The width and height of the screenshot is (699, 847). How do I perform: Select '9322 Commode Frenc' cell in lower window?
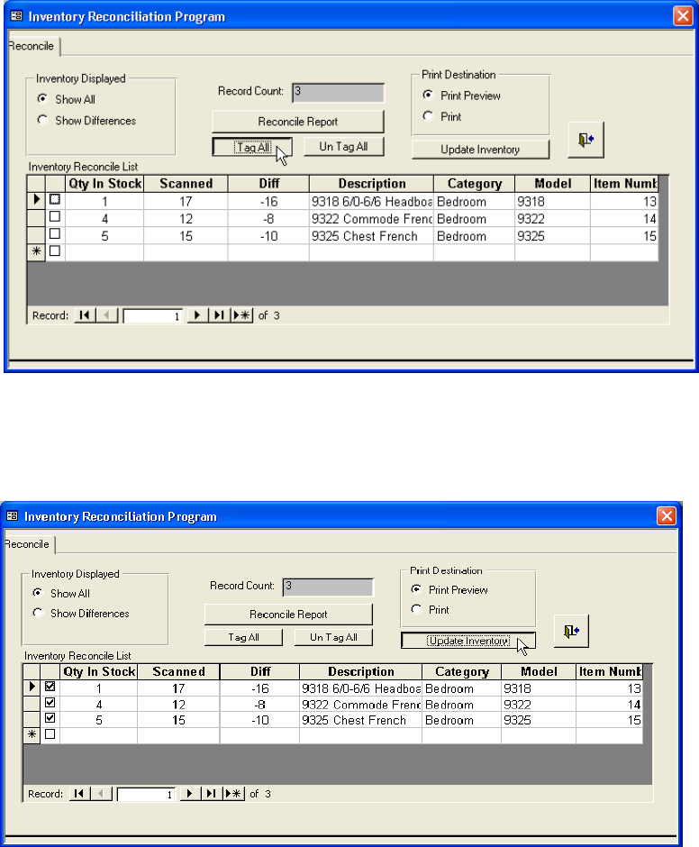point(361,705)
